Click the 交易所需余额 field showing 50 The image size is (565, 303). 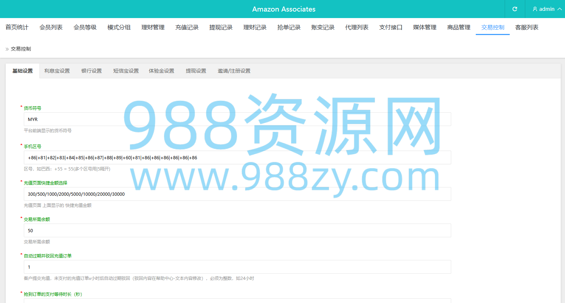(237, 230)
